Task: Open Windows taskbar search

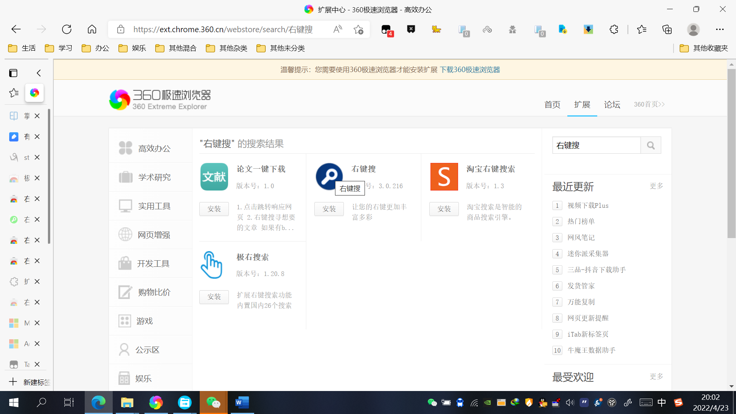Action: pyautogui.click(x=41, y=402)
